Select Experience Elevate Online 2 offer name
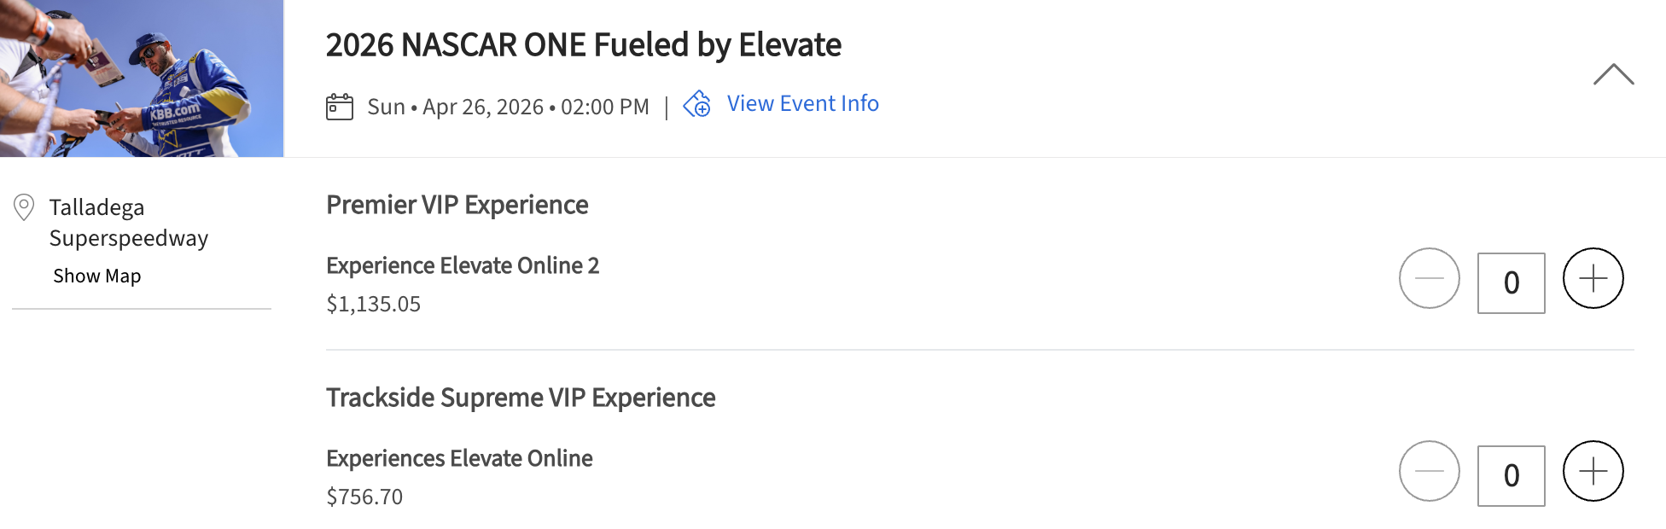The width and height of the screenshot is (1666, 529). tap(462, 265)
